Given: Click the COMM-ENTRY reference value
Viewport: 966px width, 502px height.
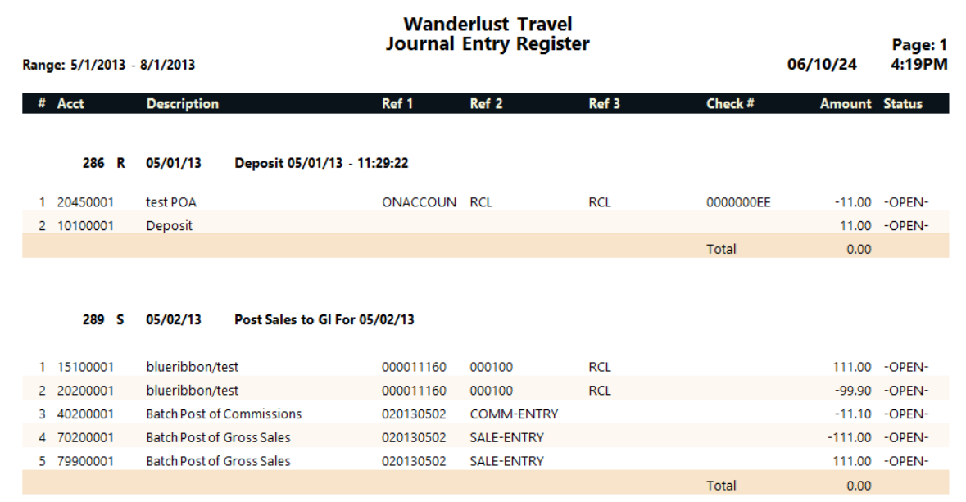Looking at the screenshot, I should 514,414.
